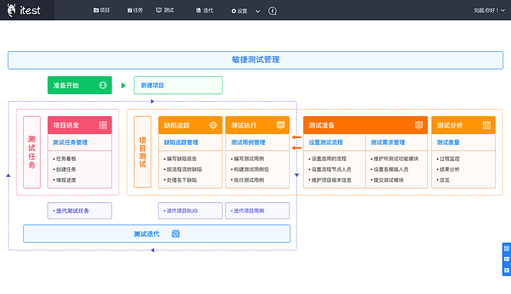Open the QR code floating sidebar icon

(507, 249)
